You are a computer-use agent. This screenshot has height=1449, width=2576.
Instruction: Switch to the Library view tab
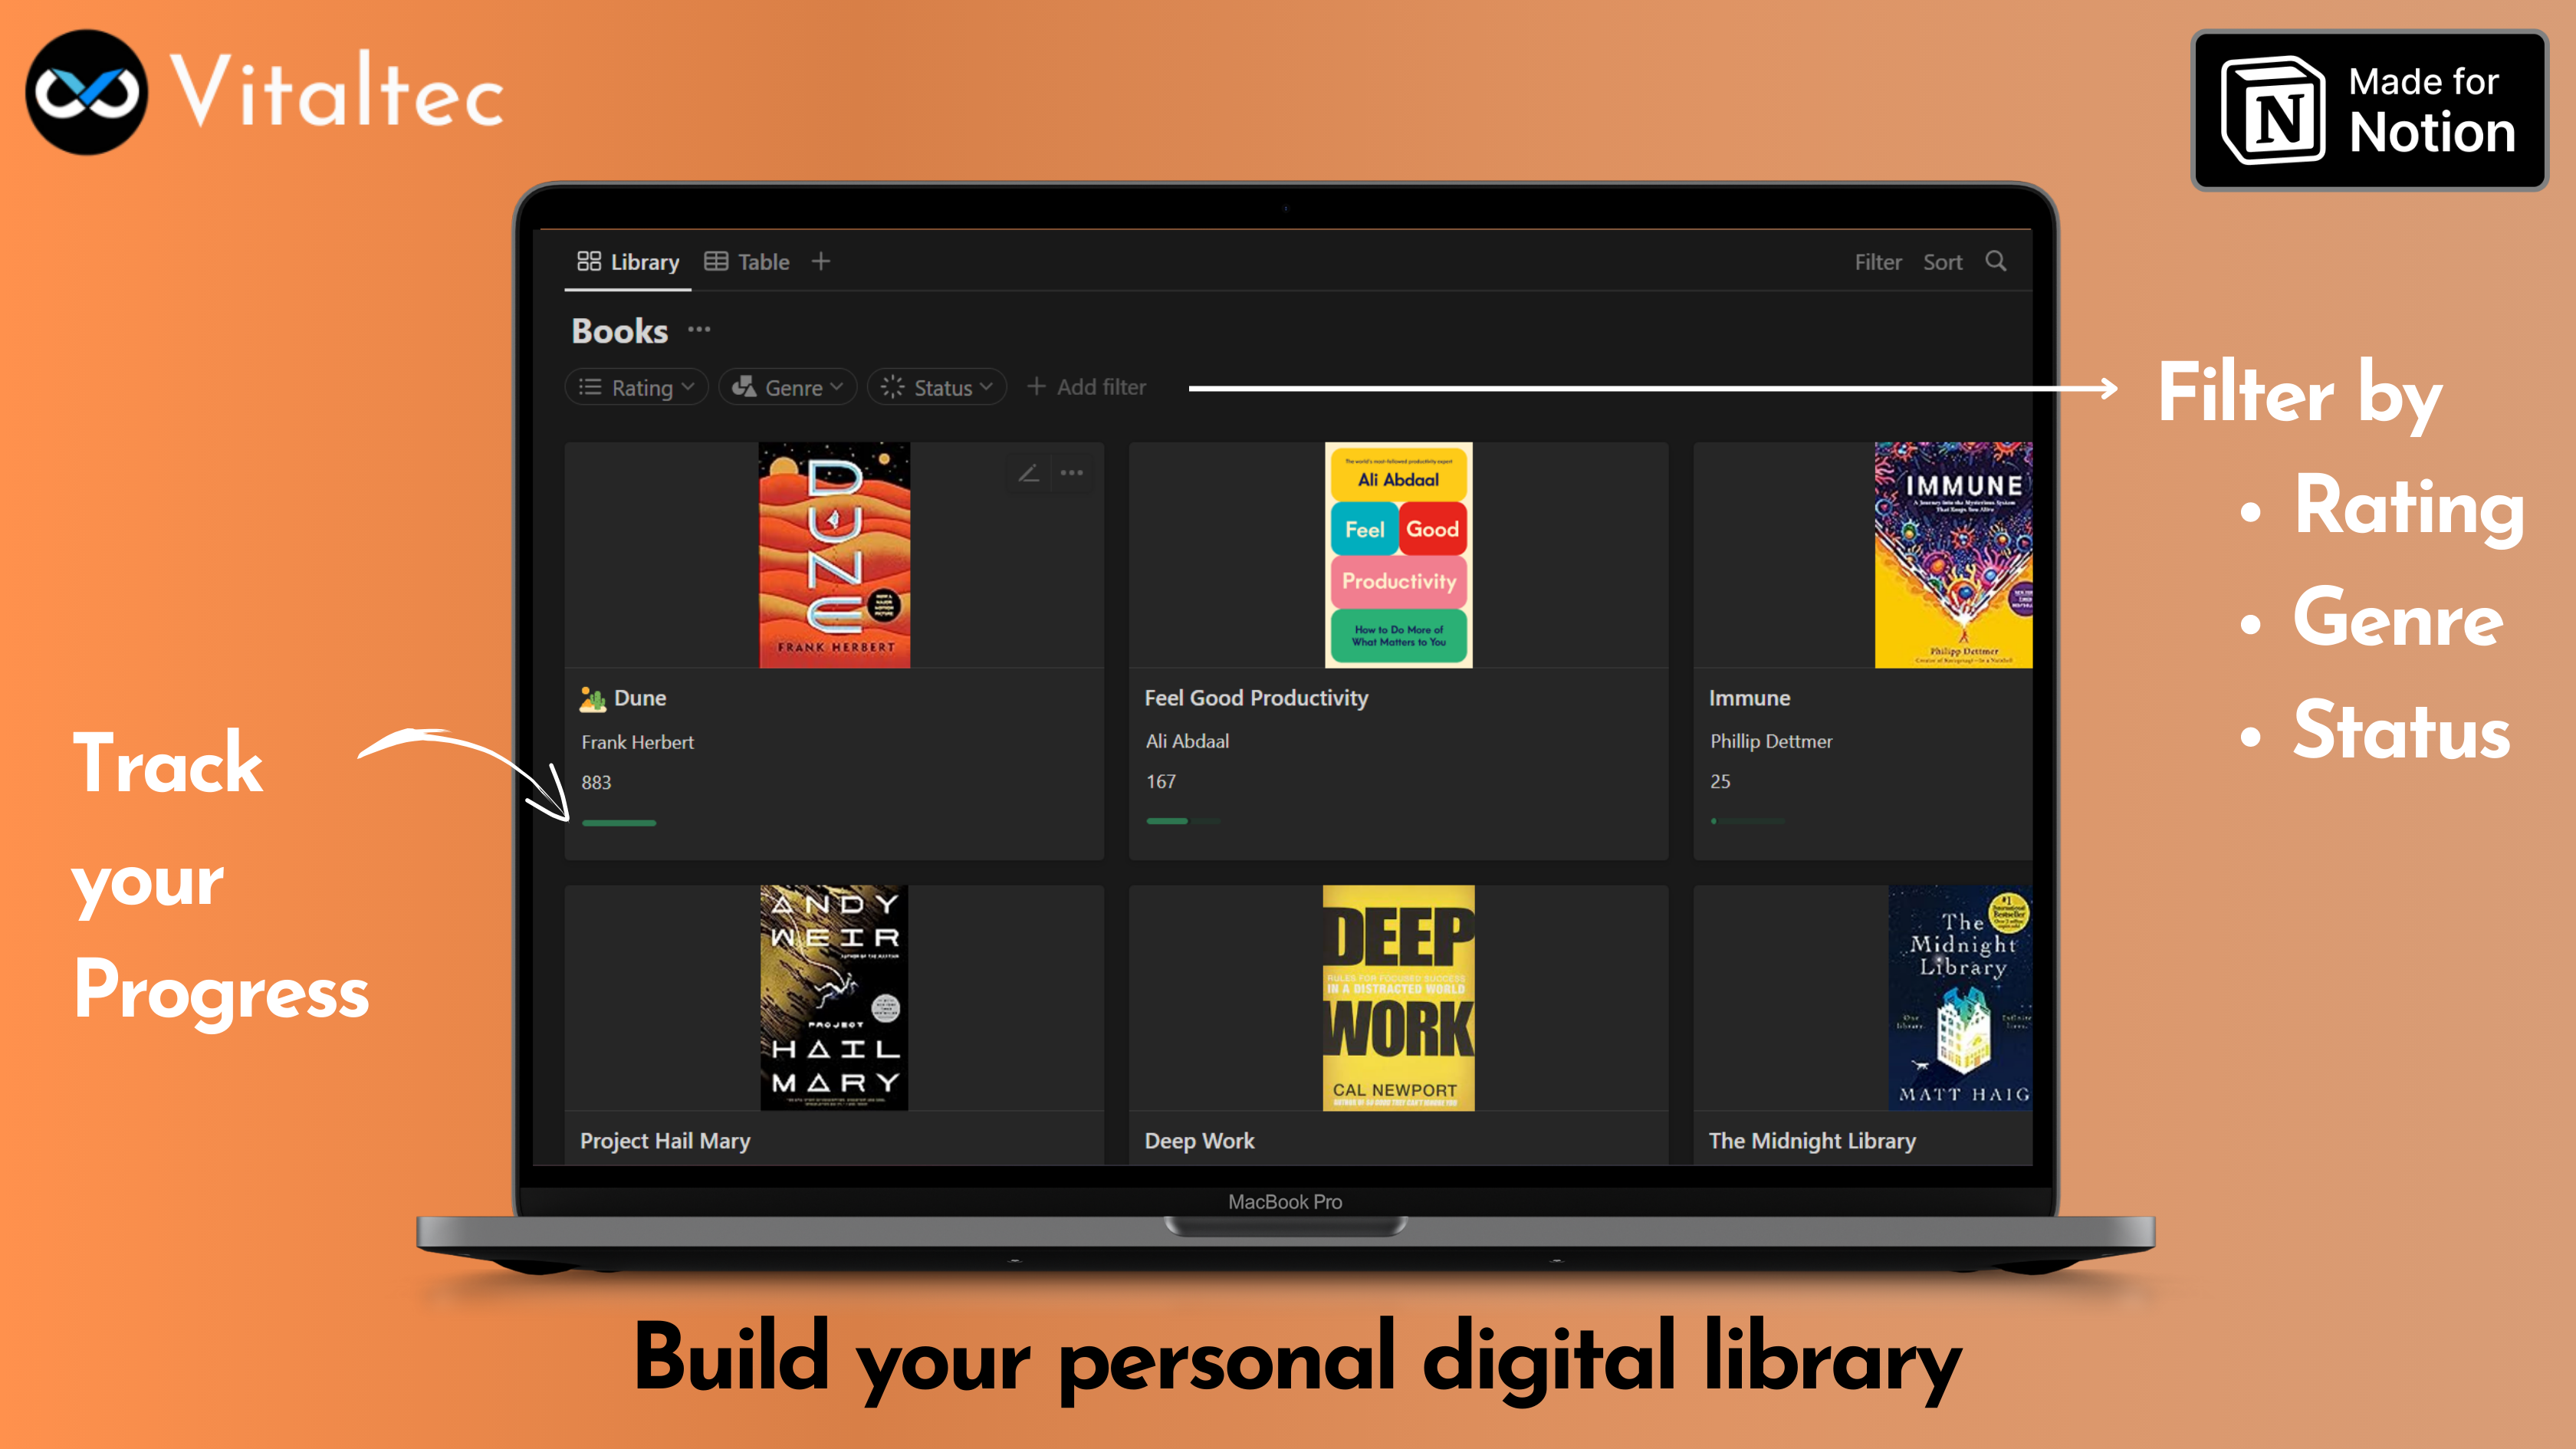tap(628, 262)
